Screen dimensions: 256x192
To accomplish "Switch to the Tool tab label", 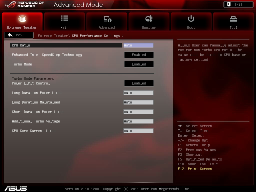I will [233, 27].
